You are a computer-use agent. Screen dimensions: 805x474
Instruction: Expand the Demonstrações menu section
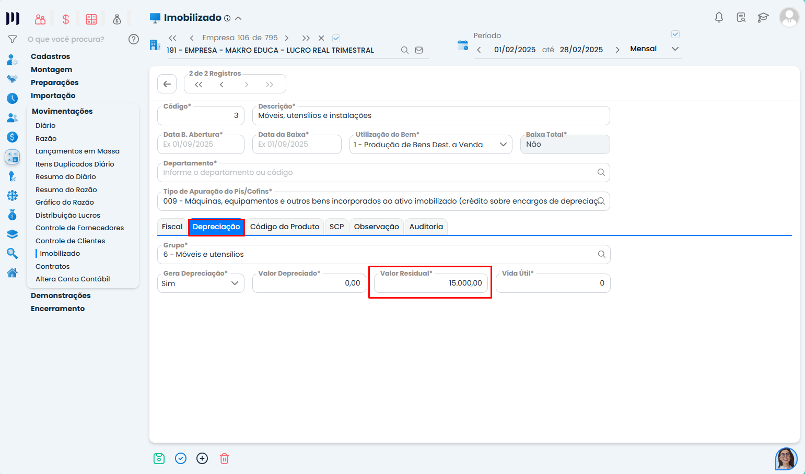tap(61, 295)
